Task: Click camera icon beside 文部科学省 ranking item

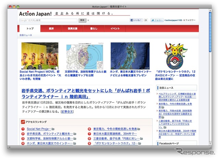Action: 75,138
